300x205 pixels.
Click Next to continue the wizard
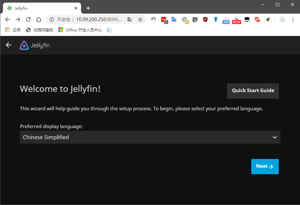tap(265, 166)
